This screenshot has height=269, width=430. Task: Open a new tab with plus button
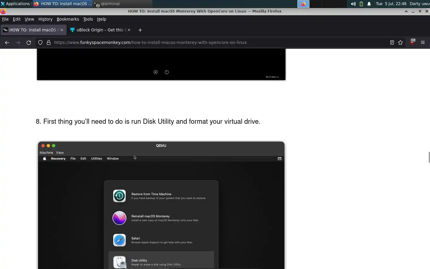140,30
